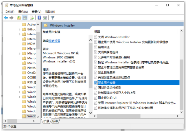The width and height of the screenshot is (188, 132).
Task: Expand the BitLoc folder tree node
Action: [x=19, y=29]
